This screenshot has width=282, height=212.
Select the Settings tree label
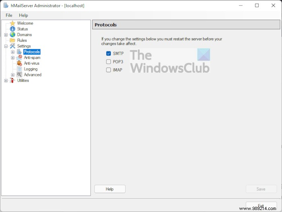(x=24, y=46)
